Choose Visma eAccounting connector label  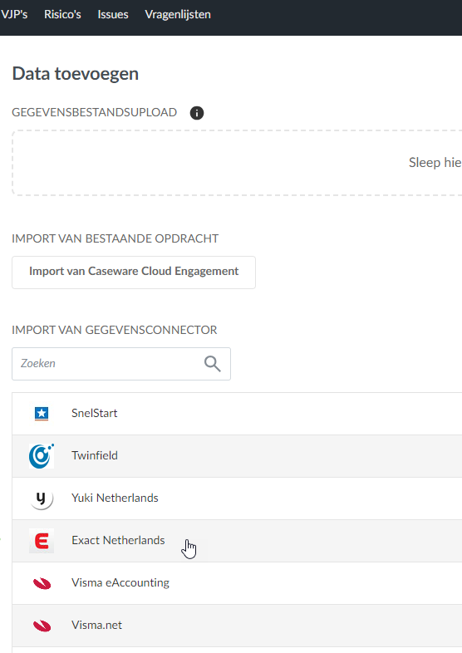(x=120, y=582)
